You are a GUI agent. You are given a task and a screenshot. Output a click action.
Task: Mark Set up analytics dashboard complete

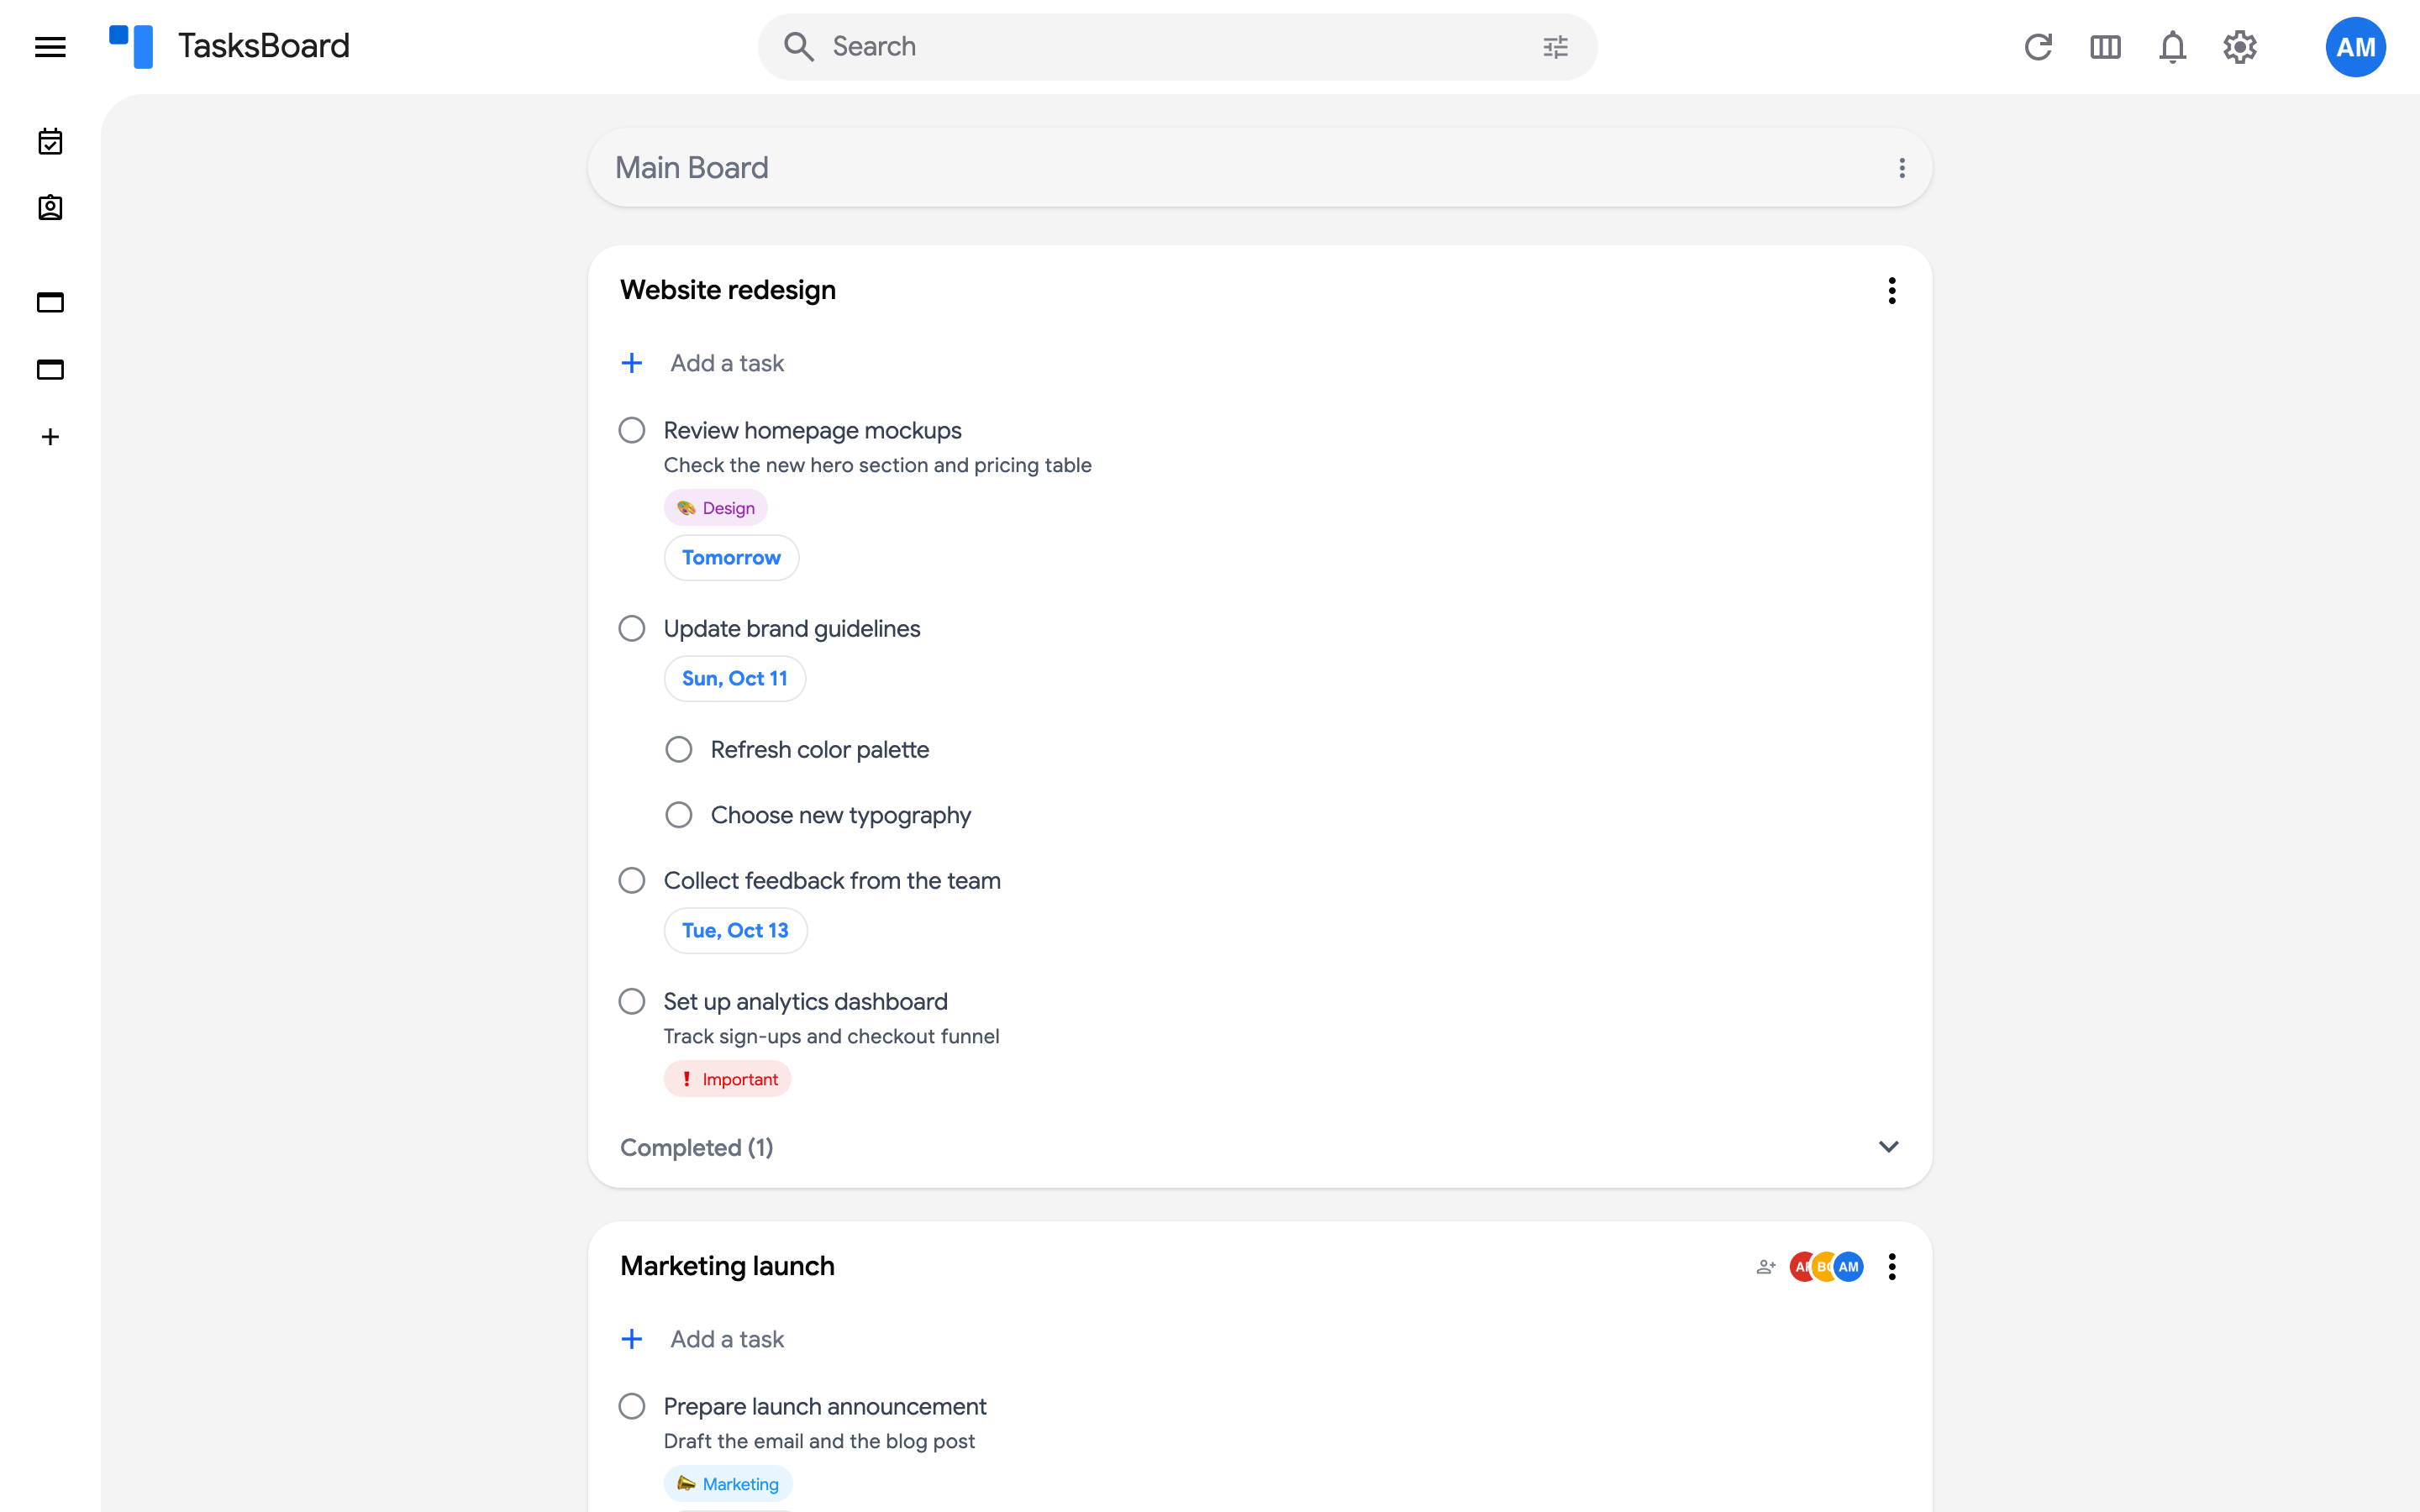[x=632, y=1002]
